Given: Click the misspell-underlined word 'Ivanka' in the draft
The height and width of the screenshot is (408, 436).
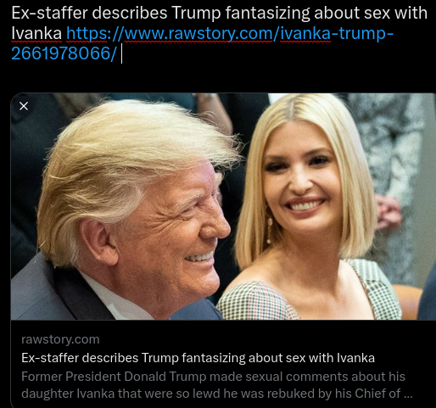Looking at the screenshot, I should click(x=36, y=34).
